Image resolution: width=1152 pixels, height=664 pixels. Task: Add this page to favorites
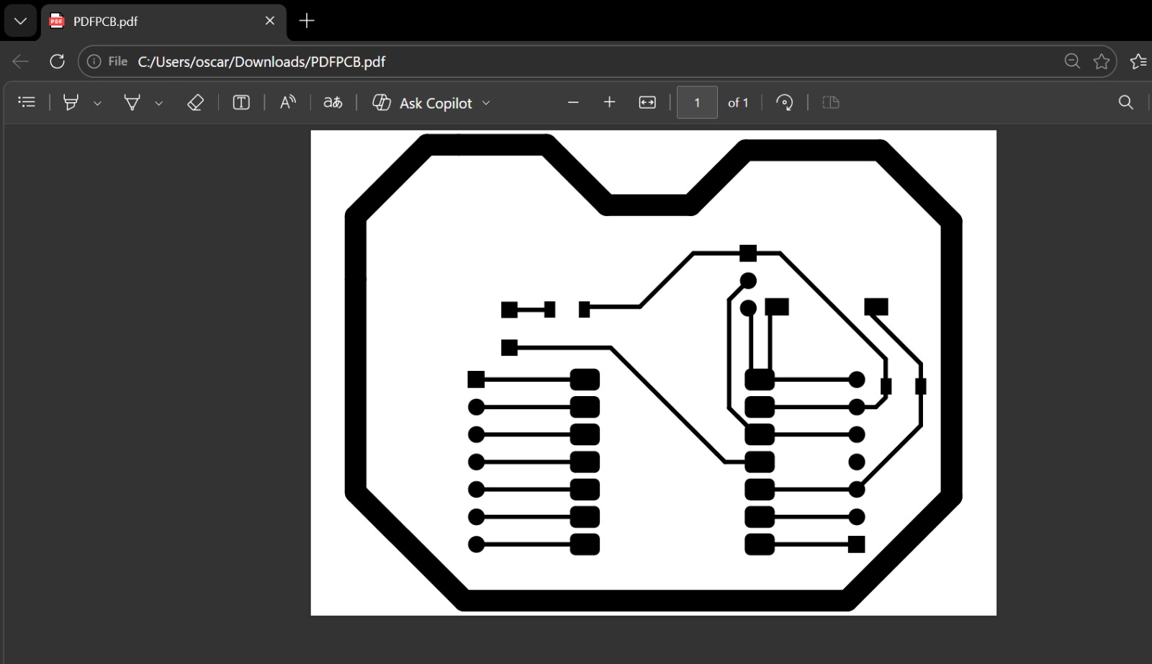(x=1101, y=61)
